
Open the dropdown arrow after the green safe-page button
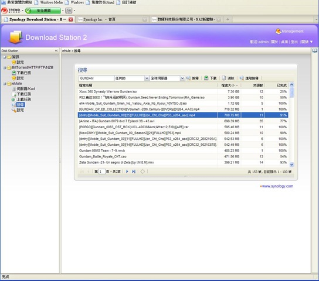pyautogui.click(x=63, y=11)
